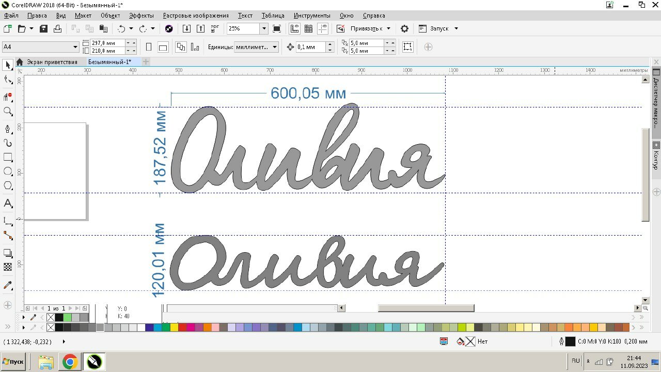Open the Эффекты menu
The height and width of the screenshot is (372, 661).
(x=141, y=16)
